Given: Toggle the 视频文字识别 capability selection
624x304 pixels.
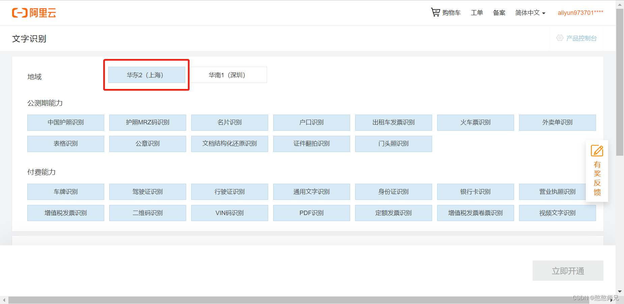Looking at the screenshot, I should [x=557, y=213].
